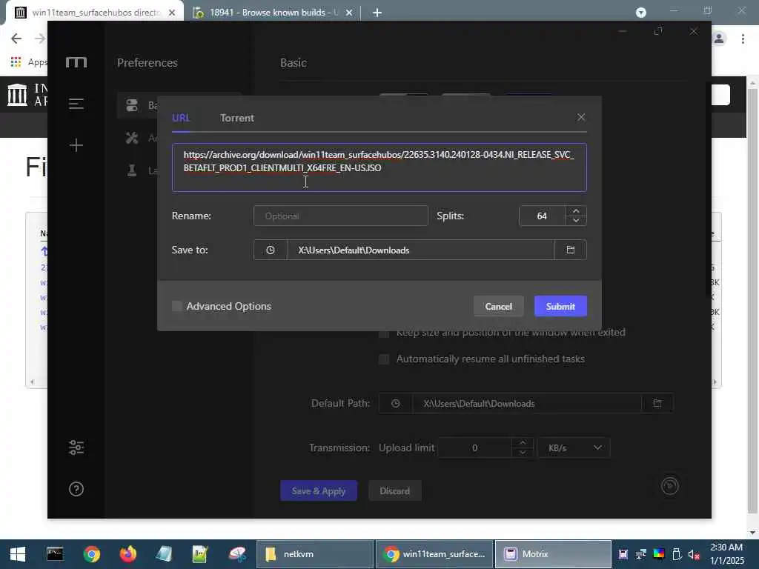Click the Advanced tools icon in Preferences

pos(132,138)
